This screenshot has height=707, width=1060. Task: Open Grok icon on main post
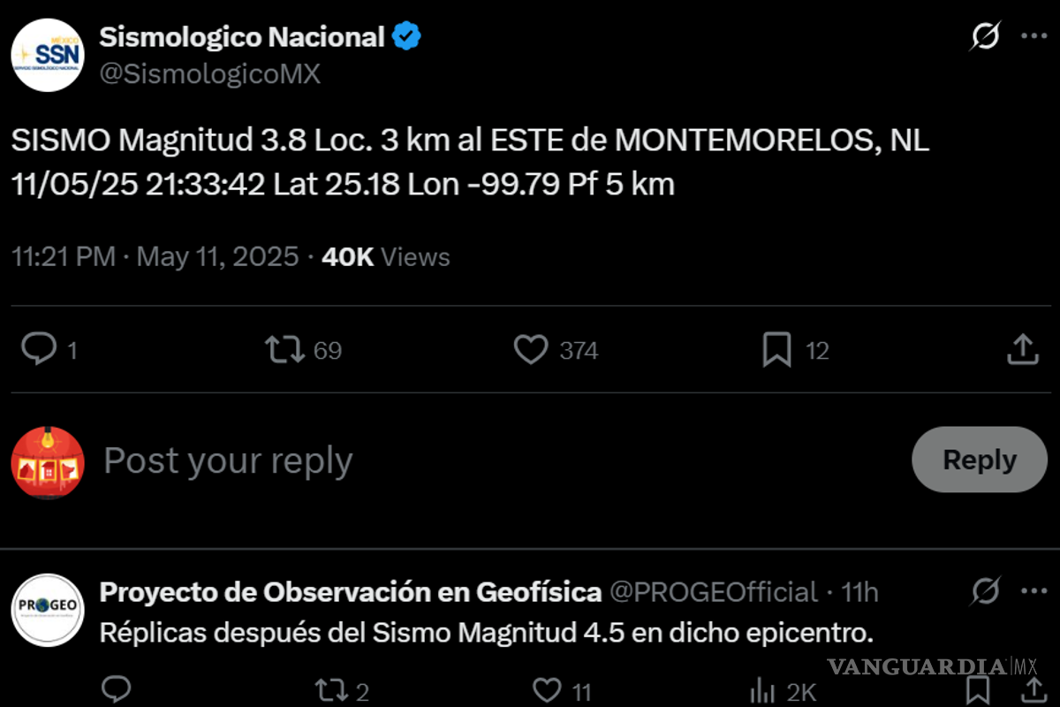click(985, 37)
